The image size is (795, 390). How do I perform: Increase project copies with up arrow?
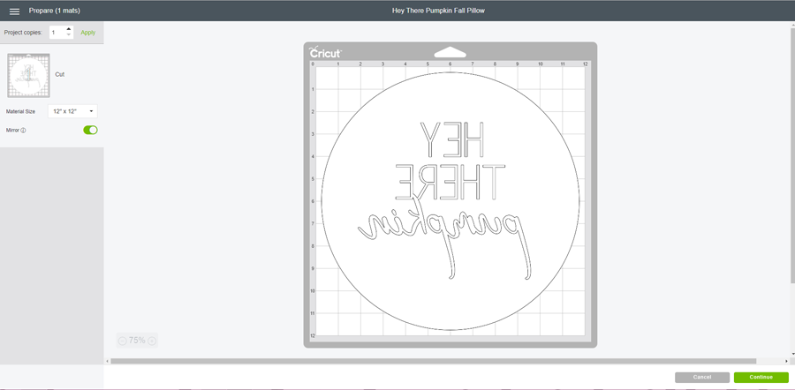click(69, 29)
